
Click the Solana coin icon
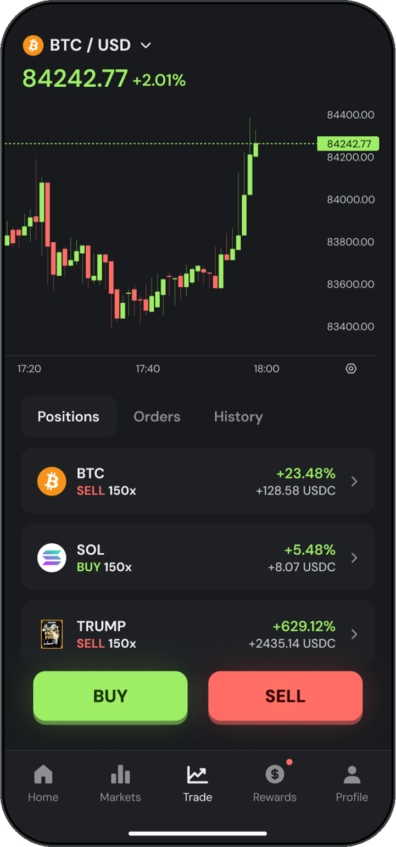(52, 558)
